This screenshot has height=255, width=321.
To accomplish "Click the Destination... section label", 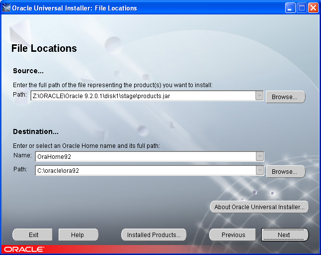I will coord(36,131).
